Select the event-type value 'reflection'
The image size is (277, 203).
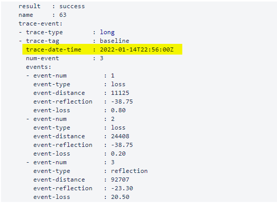point(129,171)
